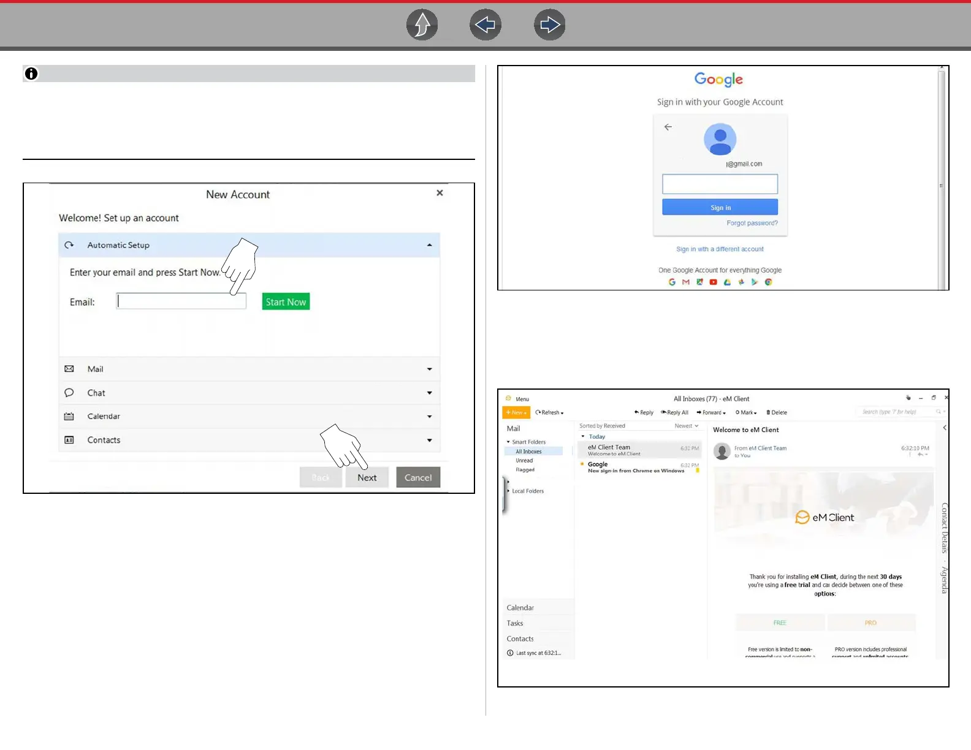The height and width of the screenshot is (750, 971).
Task: Select the Flagged folder
Action: (525, 470)
